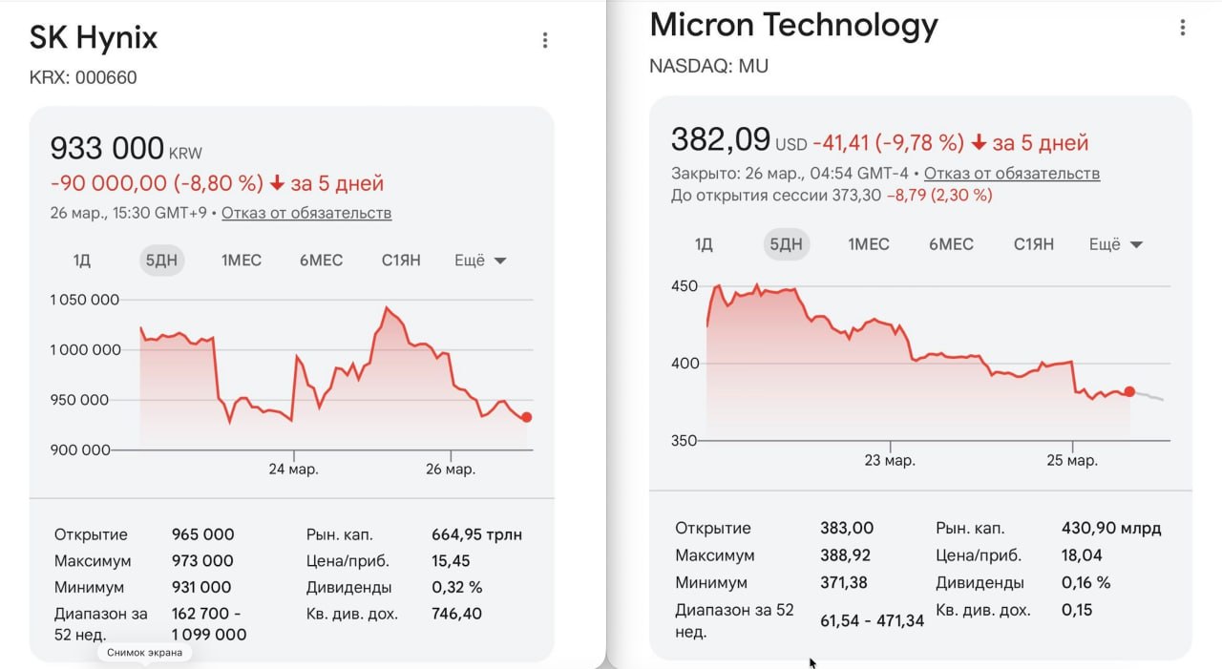
Task: Switch Micron chart to 1МЕС view
Action: coord(867,244)
